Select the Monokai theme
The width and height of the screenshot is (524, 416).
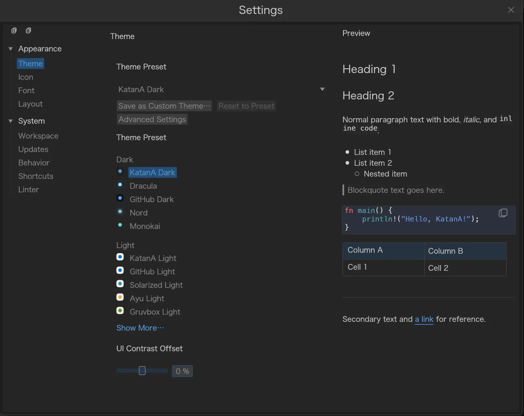coord(145,226)
